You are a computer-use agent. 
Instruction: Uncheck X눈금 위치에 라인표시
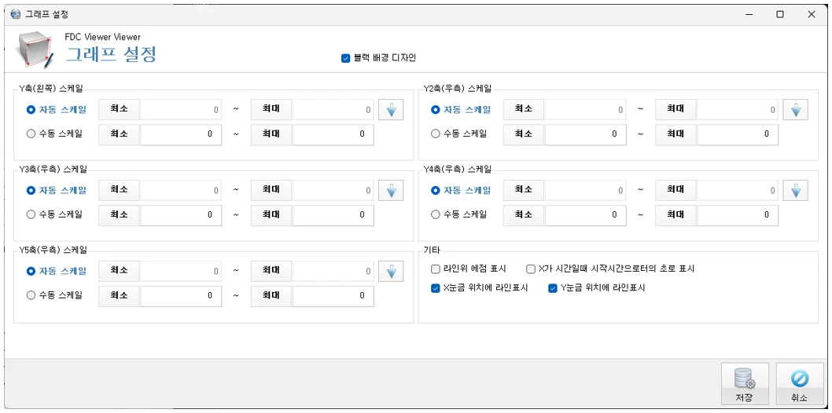coord(436,289)
